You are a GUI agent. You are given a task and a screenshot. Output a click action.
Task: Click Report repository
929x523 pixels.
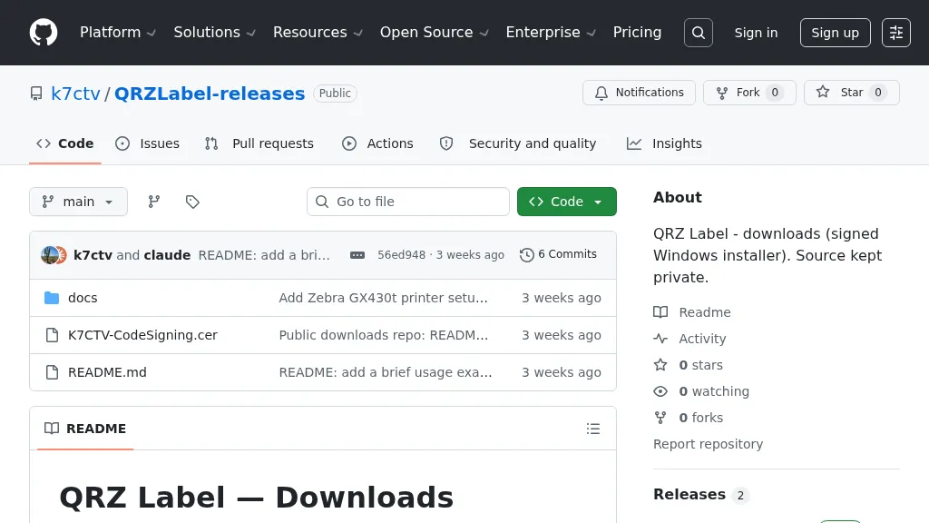[x=708, y=444]
